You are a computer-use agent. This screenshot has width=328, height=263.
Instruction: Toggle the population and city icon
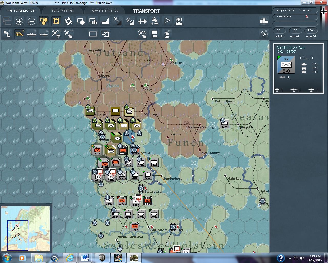tap(179, 21)
